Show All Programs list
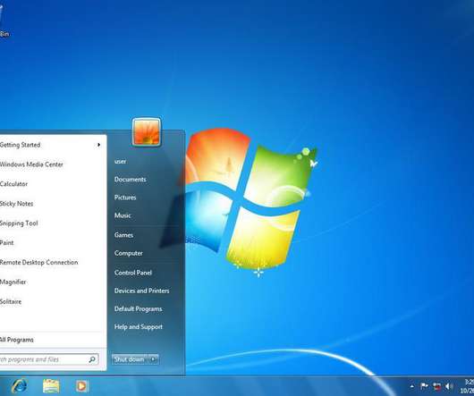The width and height of the screenshot is (474, 396). (17, 340)
